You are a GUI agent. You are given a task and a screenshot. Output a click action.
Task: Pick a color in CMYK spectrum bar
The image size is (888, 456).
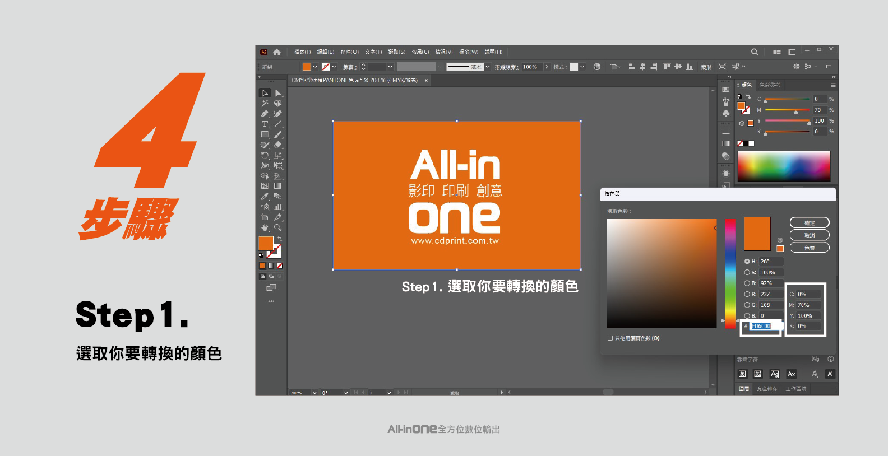tap(784, 166)
